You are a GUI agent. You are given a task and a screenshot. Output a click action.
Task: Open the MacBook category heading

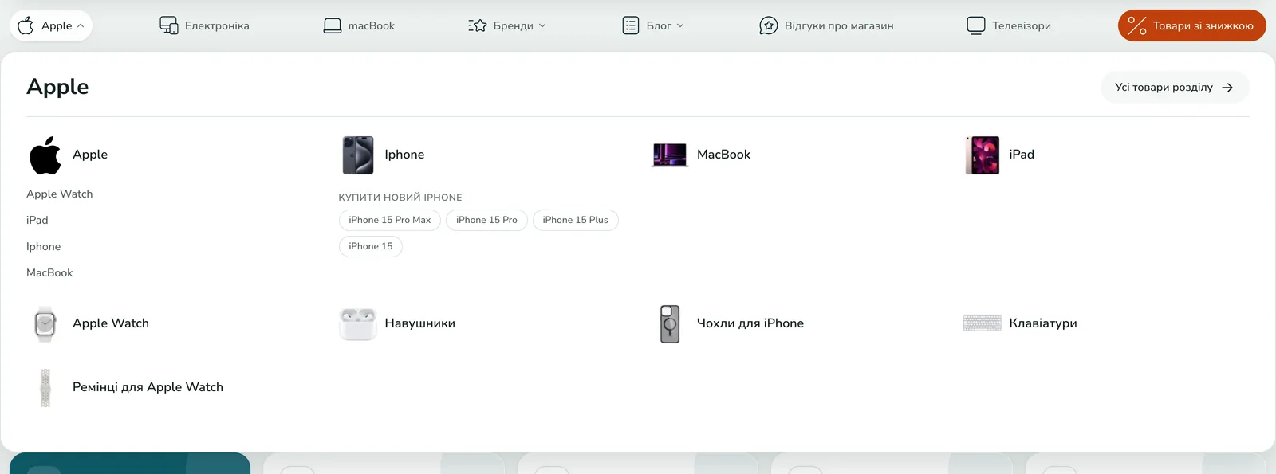pyautogui.click(x=723, y=155)
